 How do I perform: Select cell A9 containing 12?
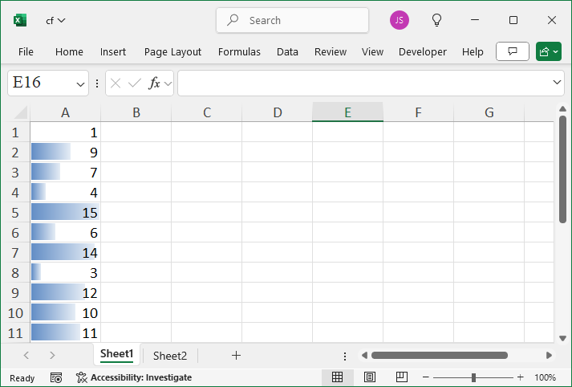click(65, 292)
